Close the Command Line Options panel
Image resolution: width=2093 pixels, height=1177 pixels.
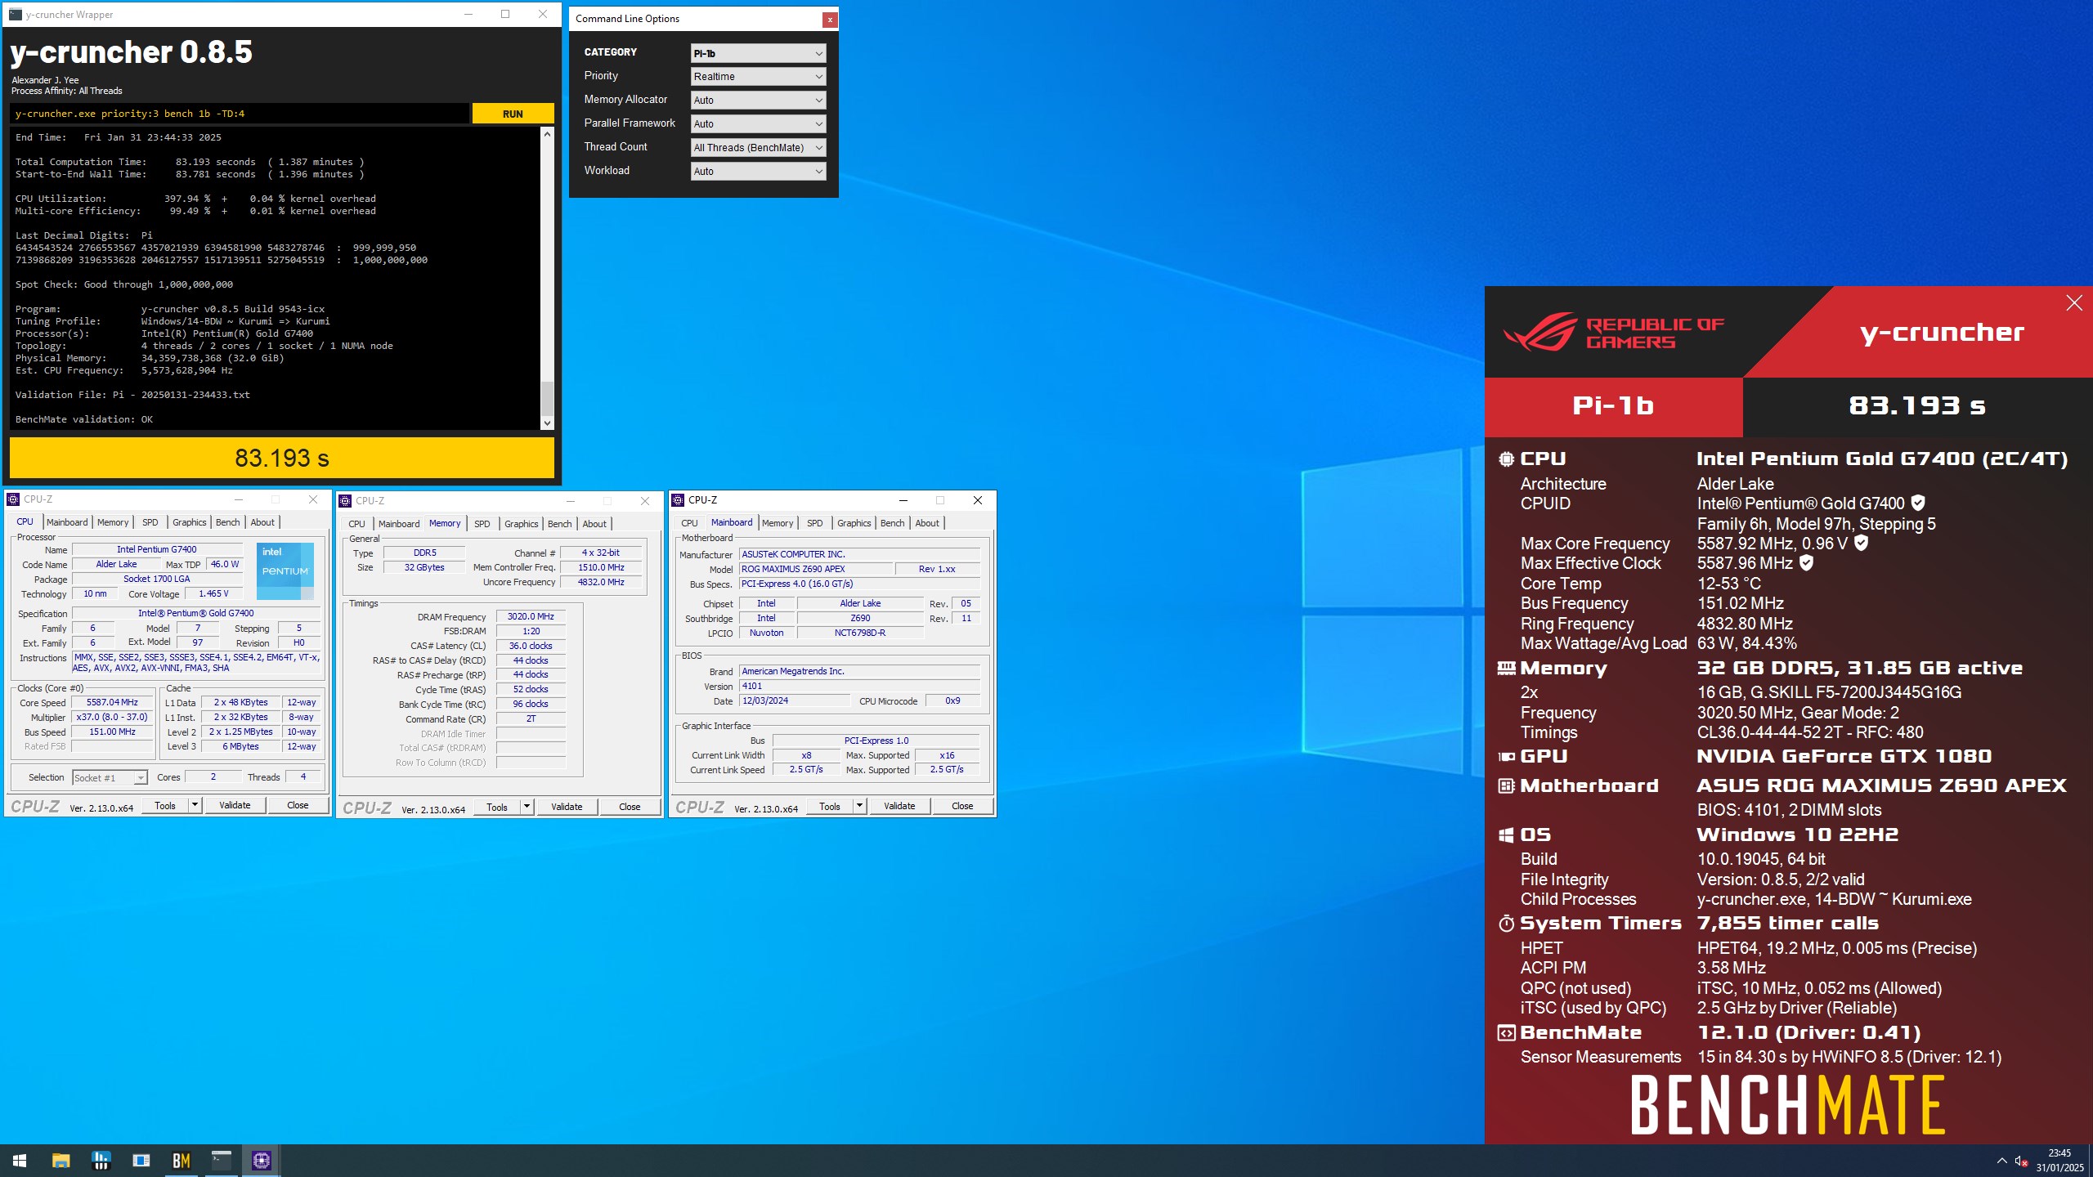[x=829, y=20]
